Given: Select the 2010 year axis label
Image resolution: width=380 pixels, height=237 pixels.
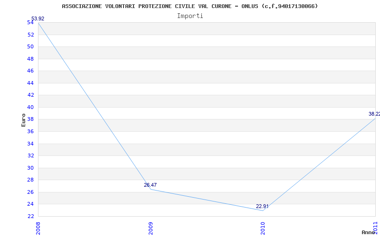Looking at the screenshot, I should pyautogui.click(x=263, y=228).
